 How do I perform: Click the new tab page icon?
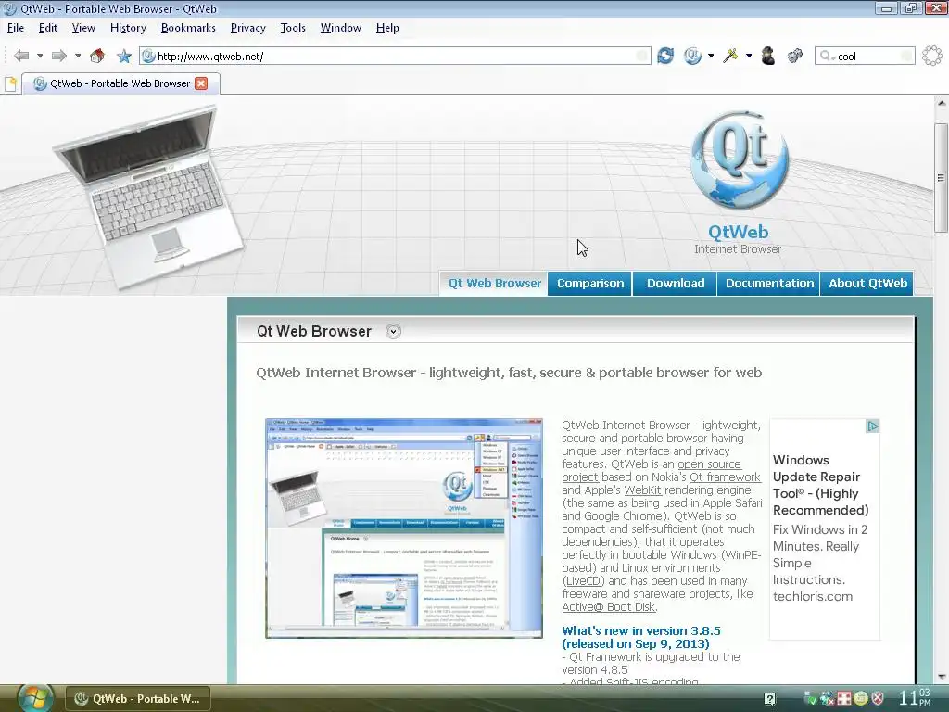pos(10,83)
